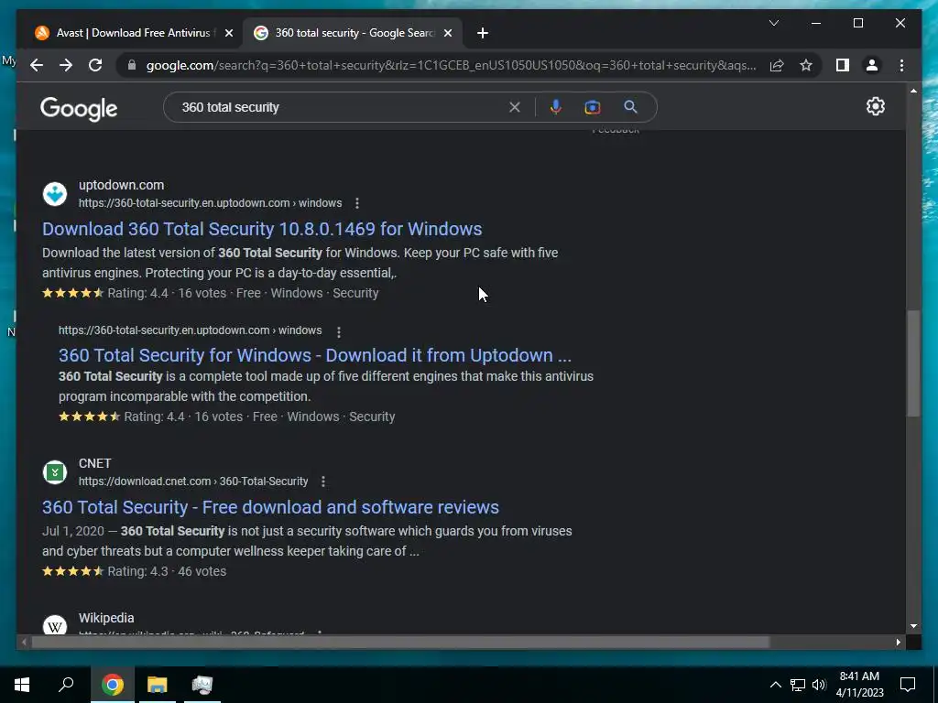This screenshot has width=938, height=703.
Task: Bookmark this page with the star icon
Action: coord(806,65)
